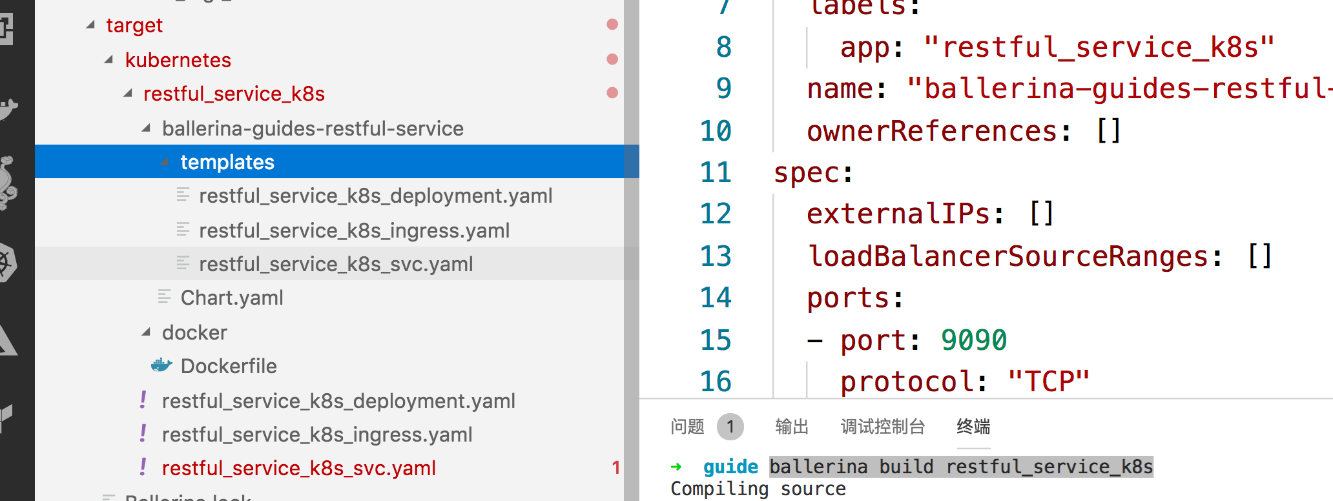This screenshot has width=1333, height=501.
Task: Collapse the templates folder arrow
Action: click(x=165, y=162)
